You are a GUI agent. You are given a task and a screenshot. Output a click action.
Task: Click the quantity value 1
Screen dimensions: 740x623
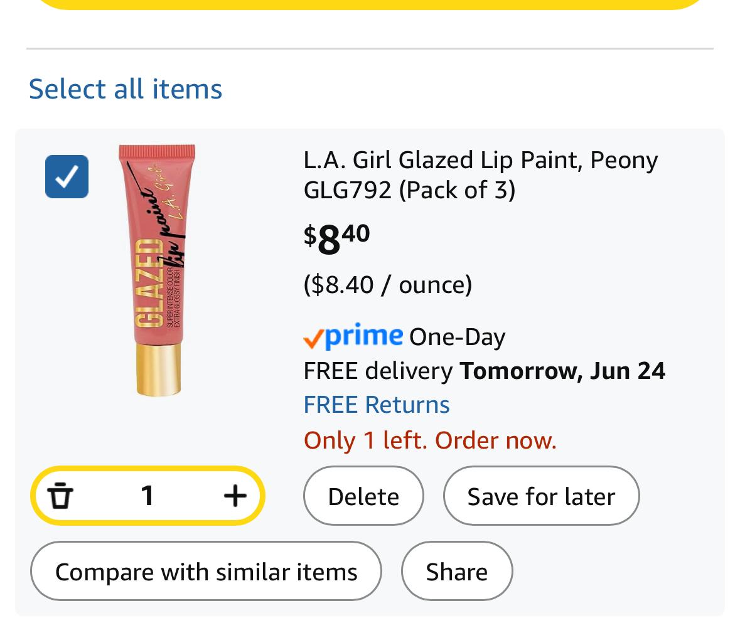tap(147, 496)
